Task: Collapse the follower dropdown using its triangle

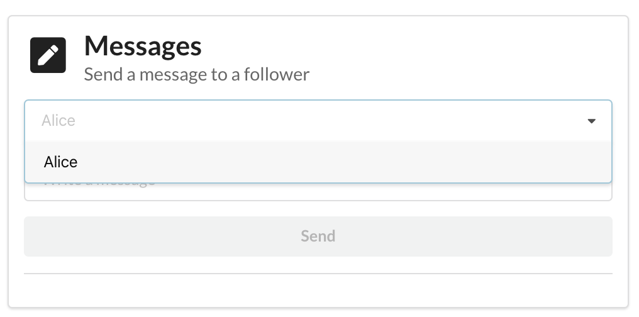Action: (x=591, y=121)
